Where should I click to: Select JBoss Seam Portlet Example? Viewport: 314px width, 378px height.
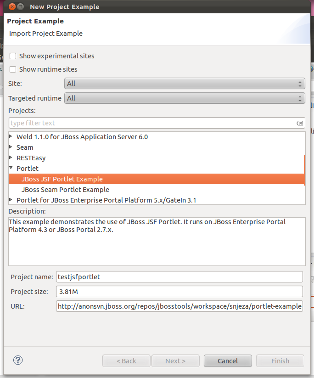(157, 190)
